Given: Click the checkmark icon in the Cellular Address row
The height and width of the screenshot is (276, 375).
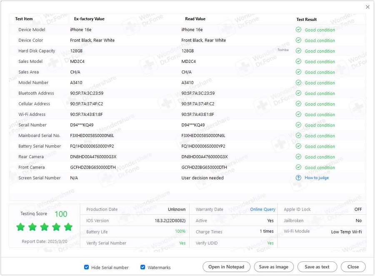Looking at the screenshot, I should (x=298, y=104).
